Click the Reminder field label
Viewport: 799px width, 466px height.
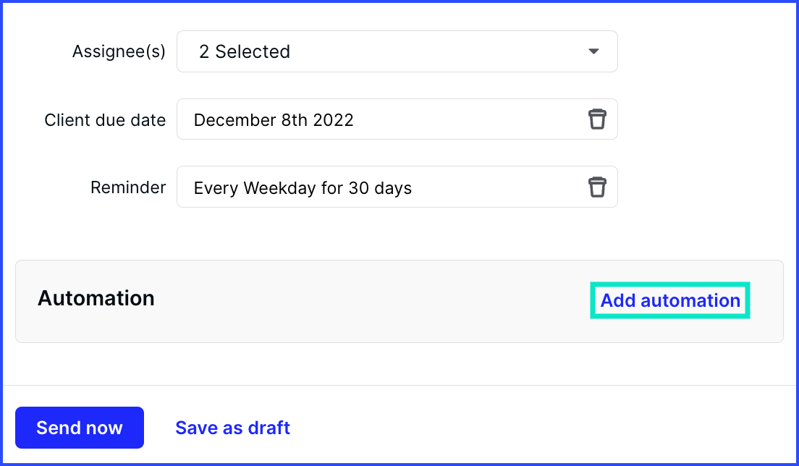(x=128, y=187)
